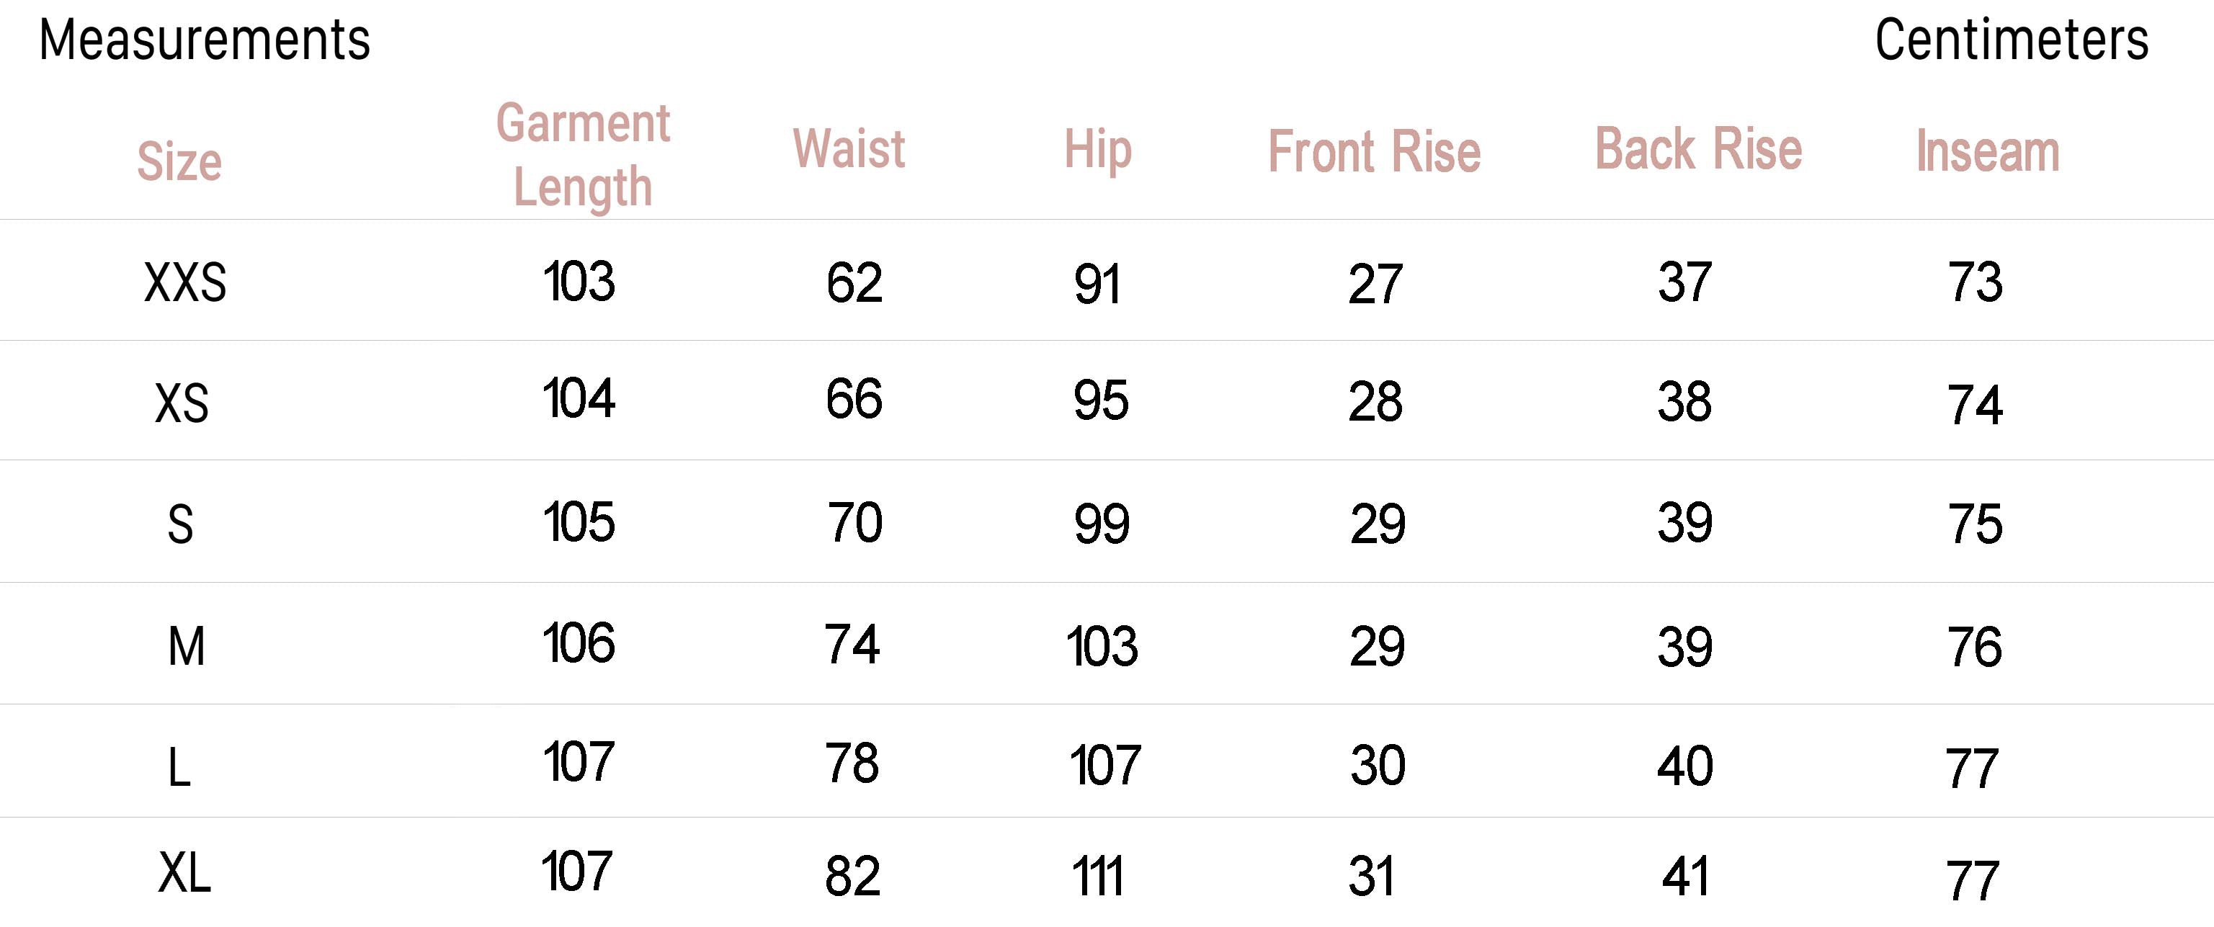Click the Waist column header
2214x927 pixels.
coord(848,148)
